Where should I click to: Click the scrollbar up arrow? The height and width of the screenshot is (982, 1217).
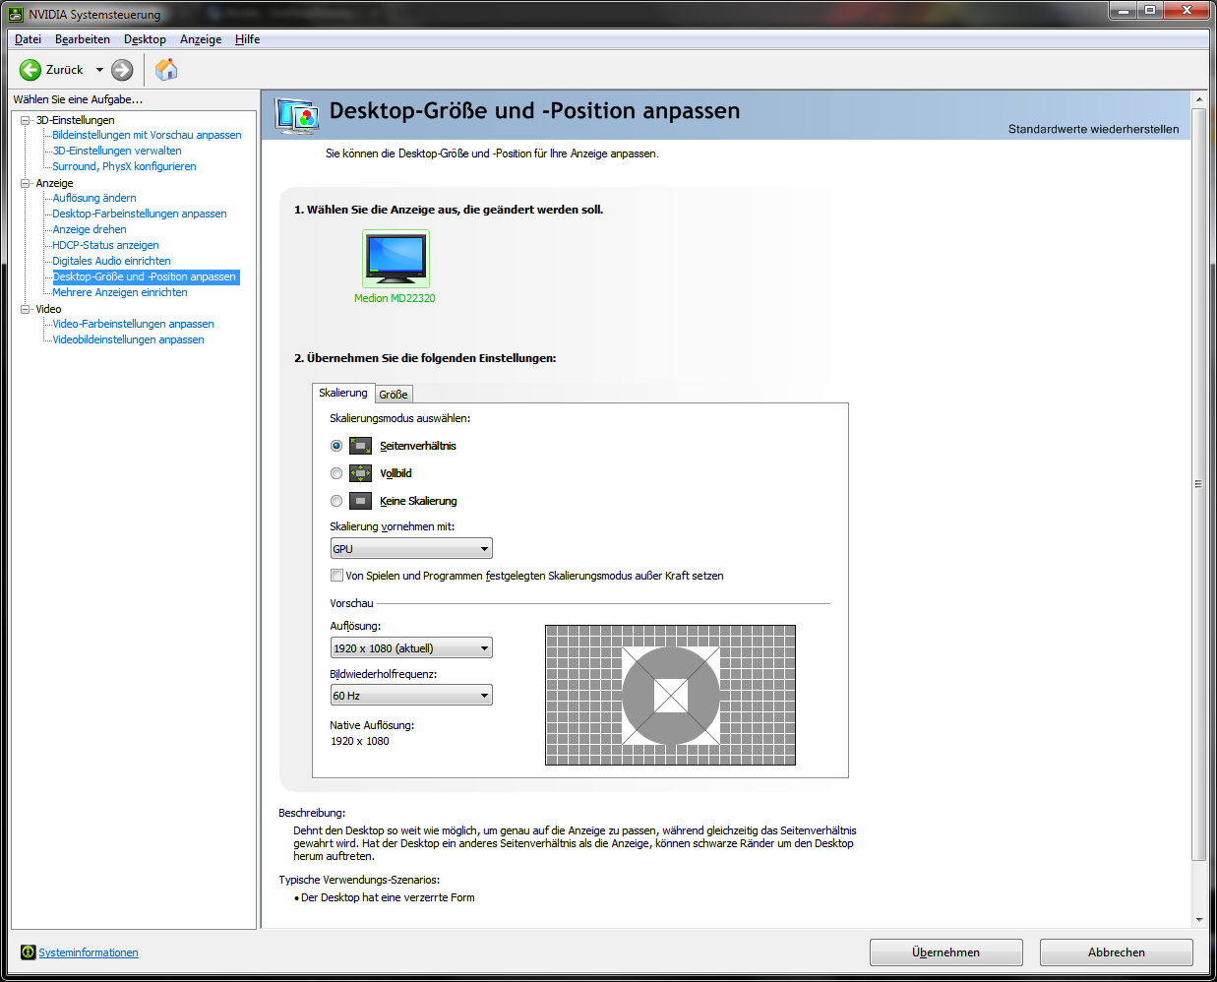(x=1198, y=99)
